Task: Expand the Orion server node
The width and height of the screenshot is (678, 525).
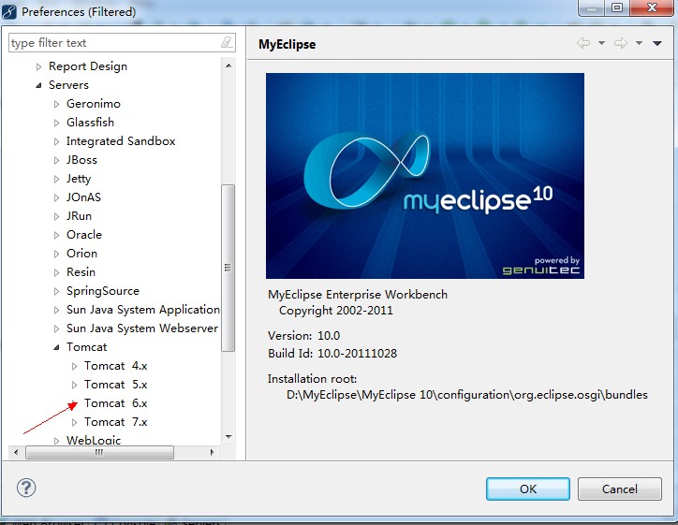Action: click(56, 254)
